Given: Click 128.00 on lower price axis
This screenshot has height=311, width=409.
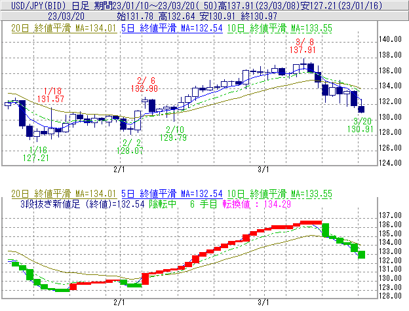Looking at the screenshot, I should [390, 296].
